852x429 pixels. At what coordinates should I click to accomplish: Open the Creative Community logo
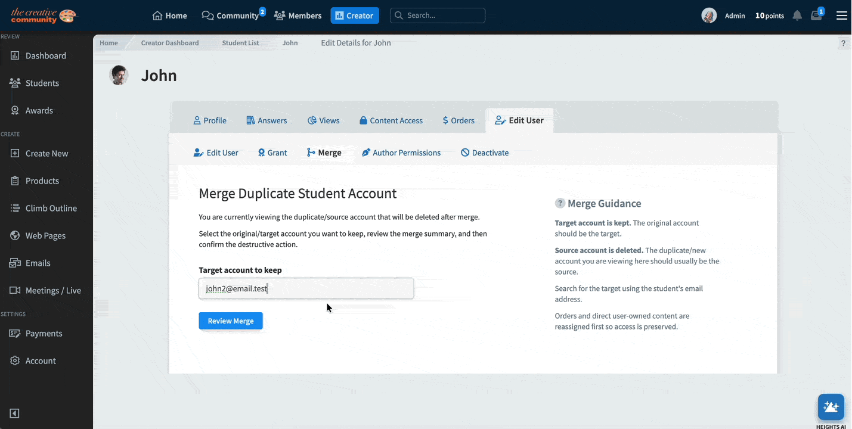(44, 15)
